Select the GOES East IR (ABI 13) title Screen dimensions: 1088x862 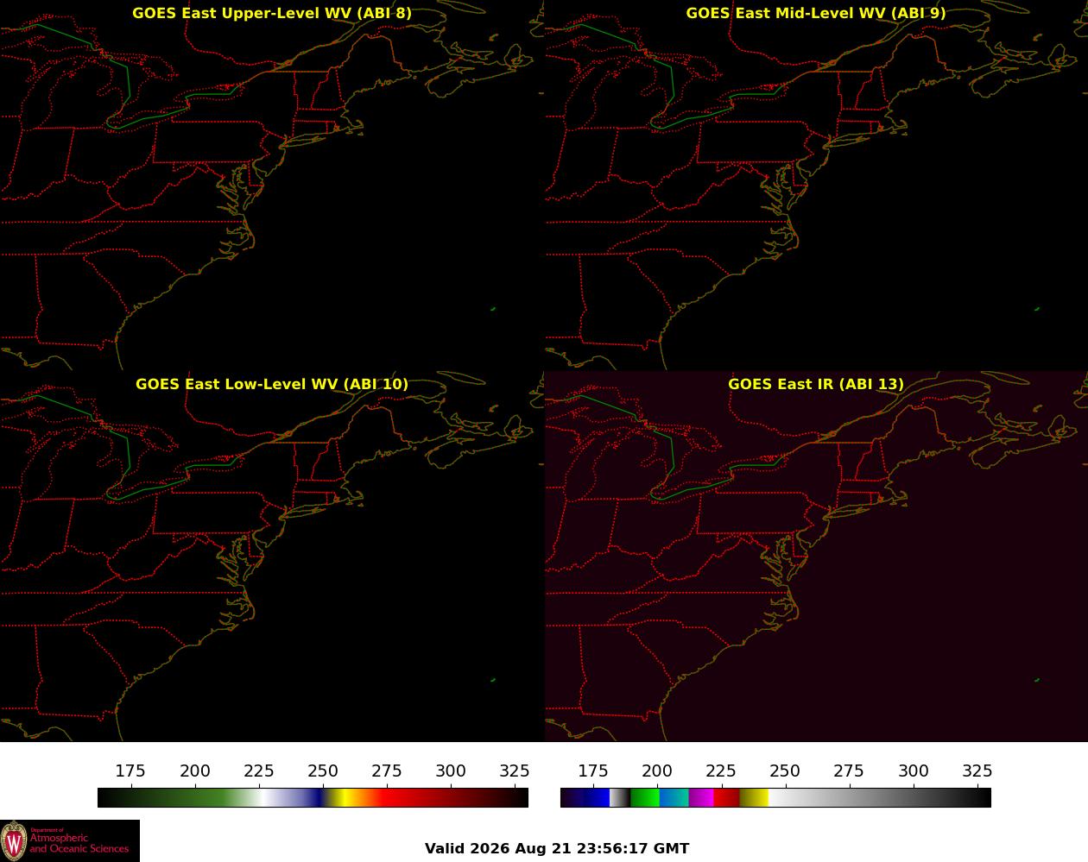coord(816,384)
